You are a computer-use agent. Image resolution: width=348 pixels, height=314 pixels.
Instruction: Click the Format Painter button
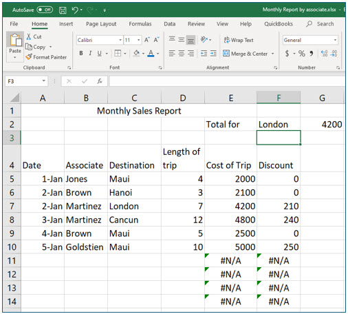click(x=46, y=57)
